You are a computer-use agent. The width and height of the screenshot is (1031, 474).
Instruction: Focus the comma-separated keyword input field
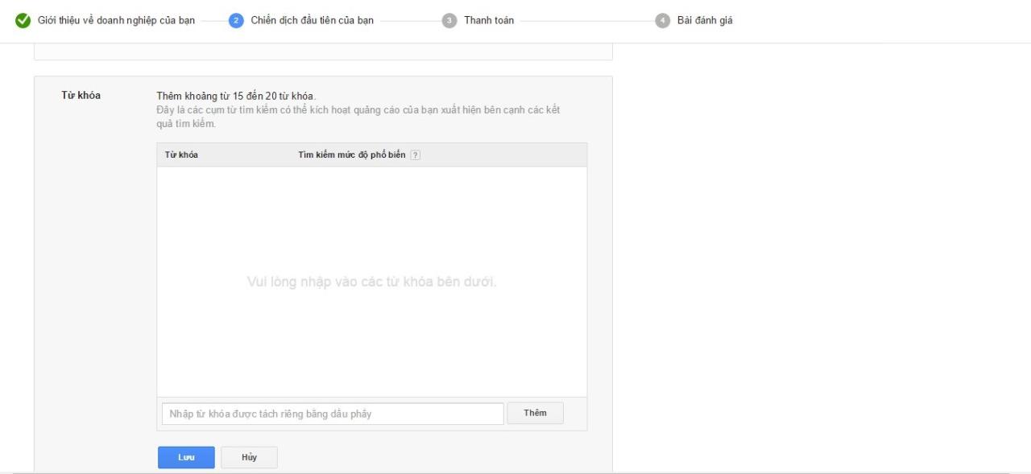332,414
